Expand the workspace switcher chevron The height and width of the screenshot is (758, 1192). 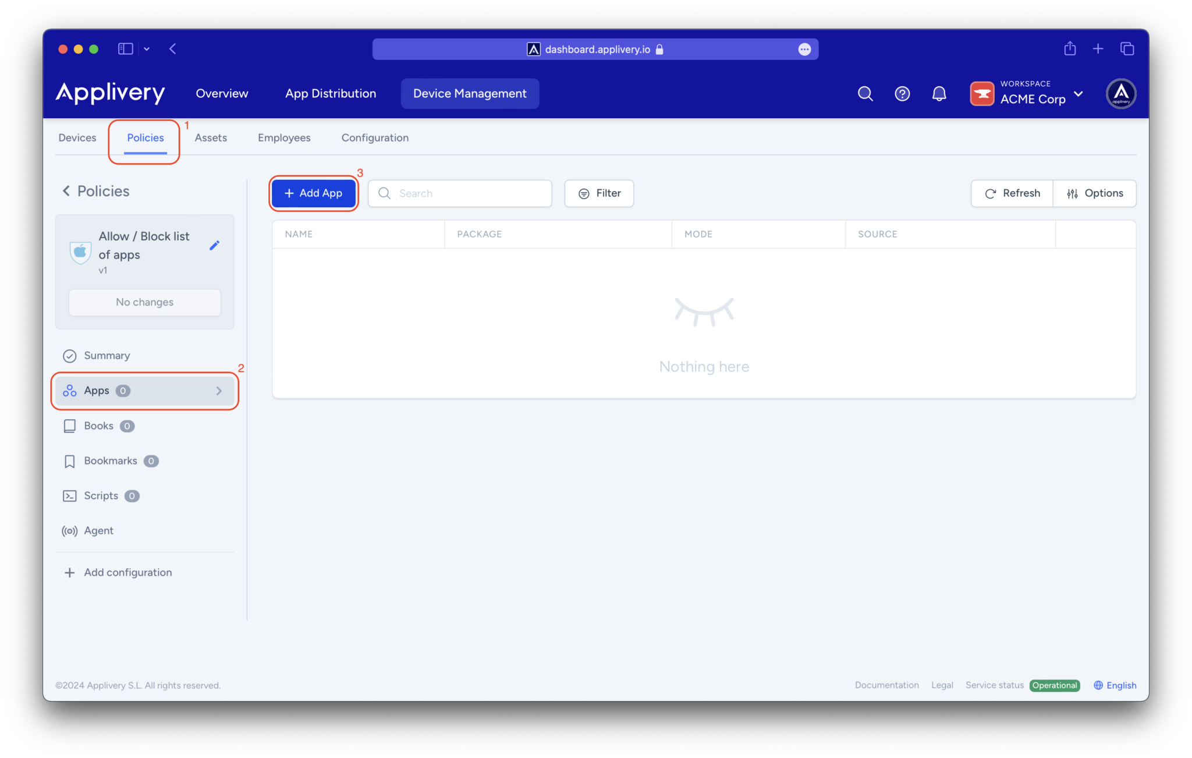click(x=1079, y=94)
